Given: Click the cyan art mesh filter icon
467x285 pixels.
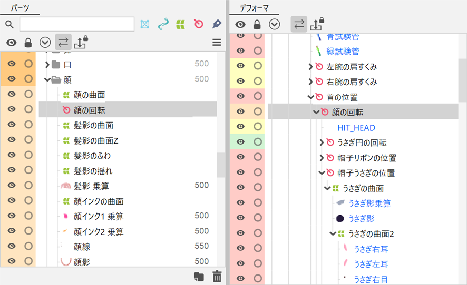Looking at the screenshot, I should point(144,24).
